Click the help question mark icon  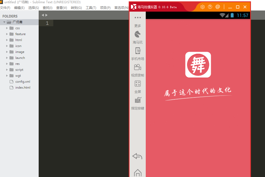tap(210, 7)
